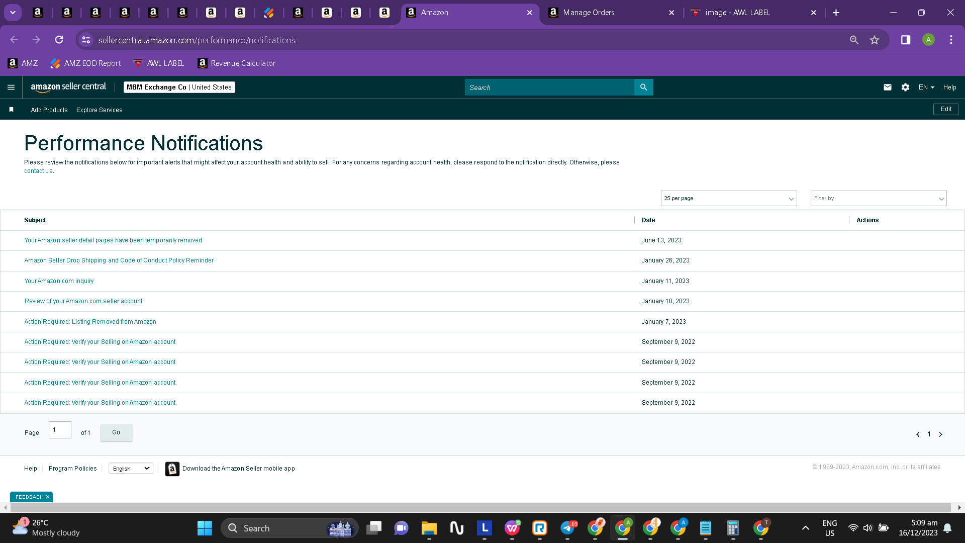Image resolution: width=965 pixels, height=543 pixels.
Task: Open the Drop Shipping Policy Reminder notification
Action: click(x=119, y=260)
